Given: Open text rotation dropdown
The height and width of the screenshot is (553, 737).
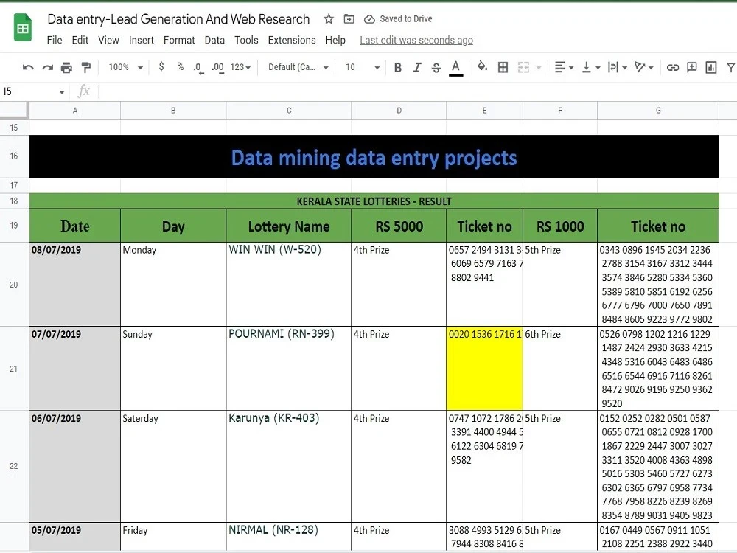Looking at the screenshot, I should pos(643,67).
